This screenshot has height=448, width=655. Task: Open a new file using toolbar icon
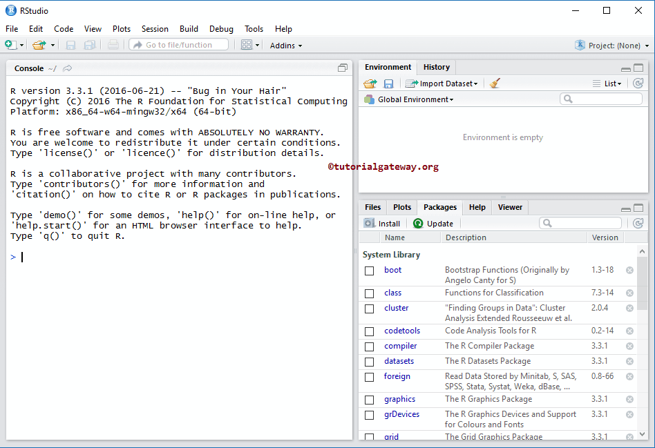click(10, 45)
